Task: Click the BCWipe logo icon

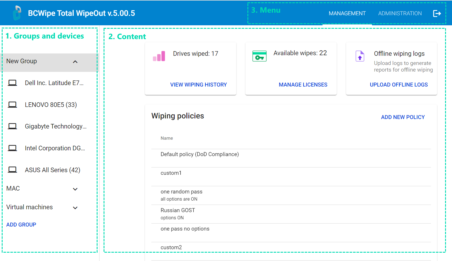Action: (17, 13)
